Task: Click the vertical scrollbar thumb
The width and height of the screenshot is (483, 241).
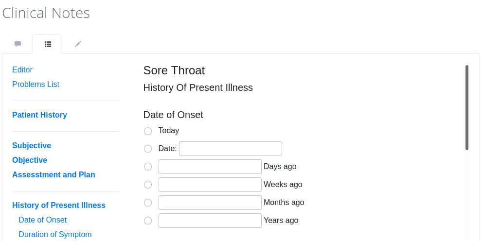Action: click(x=467, y=107)
